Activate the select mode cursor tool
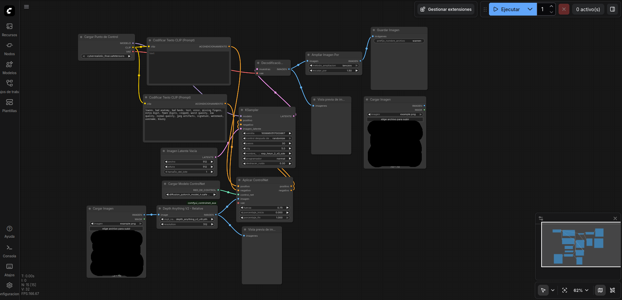Viewport: 622px width, 300px height. pos(543,290)
